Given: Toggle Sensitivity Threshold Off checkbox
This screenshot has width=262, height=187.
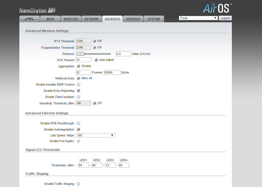Looking at the screenshot, I should pyautogui.click(x=95, y=103).
